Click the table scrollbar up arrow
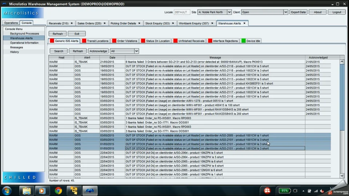Screen dimensions: 349x196 pos(342,62)
